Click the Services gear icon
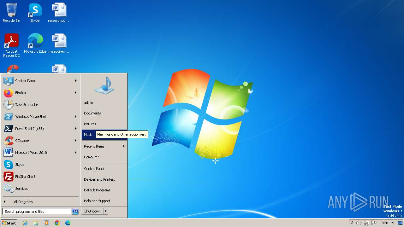Viewport: 404px width, 227px height. pos(8,189)
